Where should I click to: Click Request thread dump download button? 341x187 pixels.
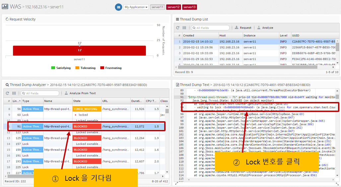(x=243, y=28)
